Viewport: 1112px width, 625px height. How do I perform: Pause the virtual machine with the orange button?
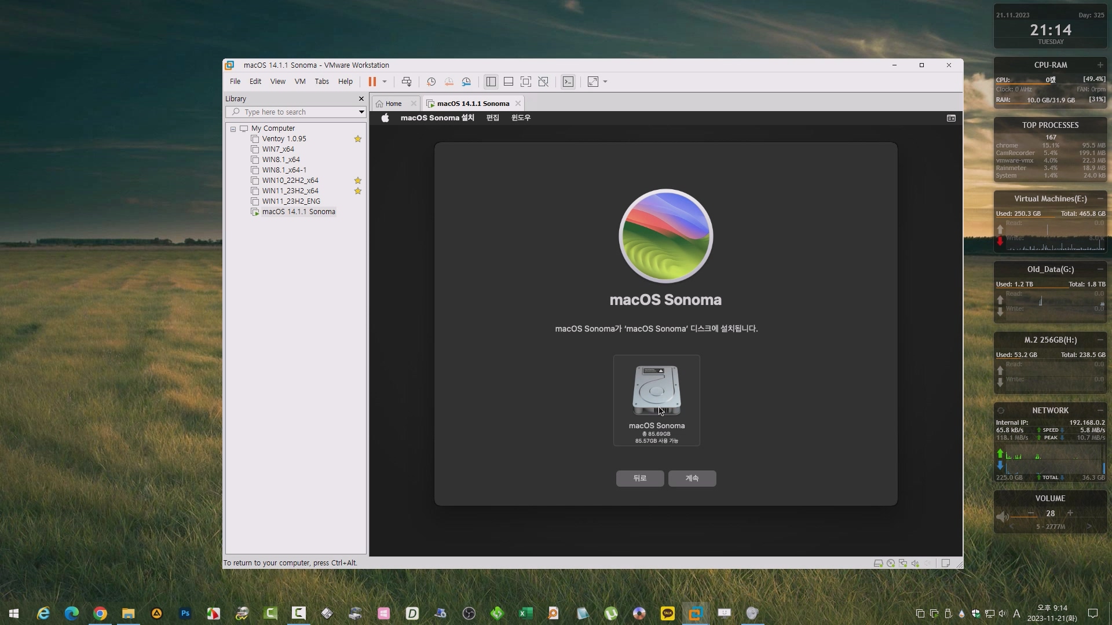click(x=372, y=82)
